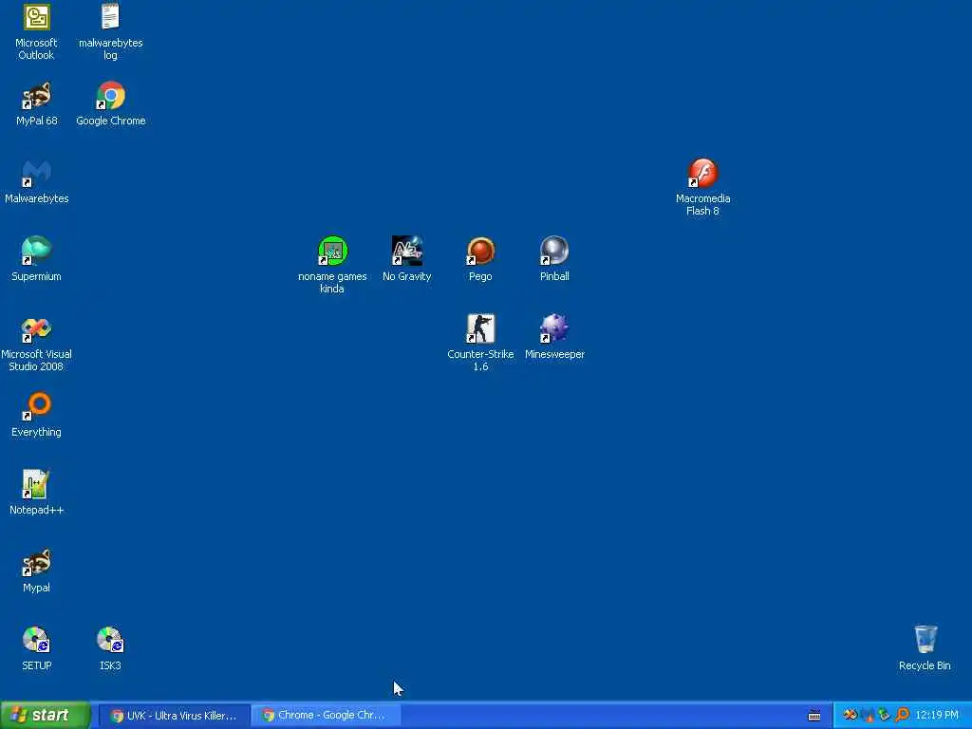Click the orange Everything search tray icon

[903, 716]
